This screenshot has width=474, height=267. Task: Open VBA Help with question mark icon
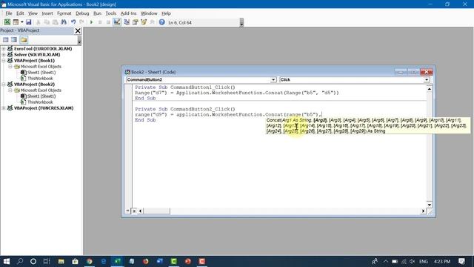(x=161, y=22)
